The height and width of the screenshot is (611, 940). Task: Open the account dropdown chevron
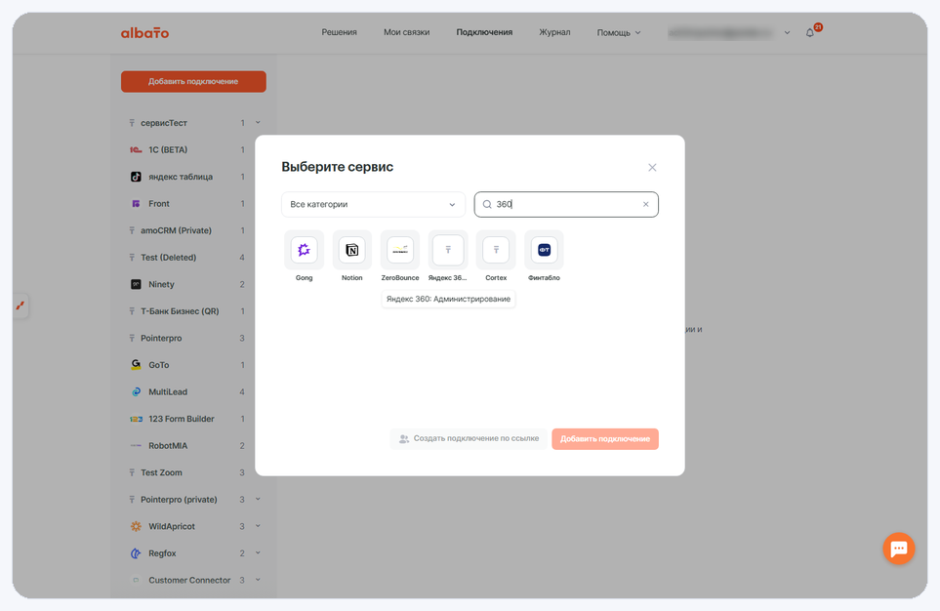coord(787,33)
